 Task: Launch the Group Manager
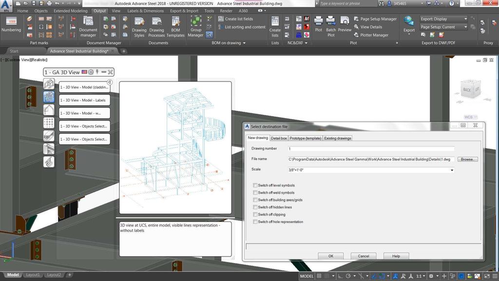point(195,27)
